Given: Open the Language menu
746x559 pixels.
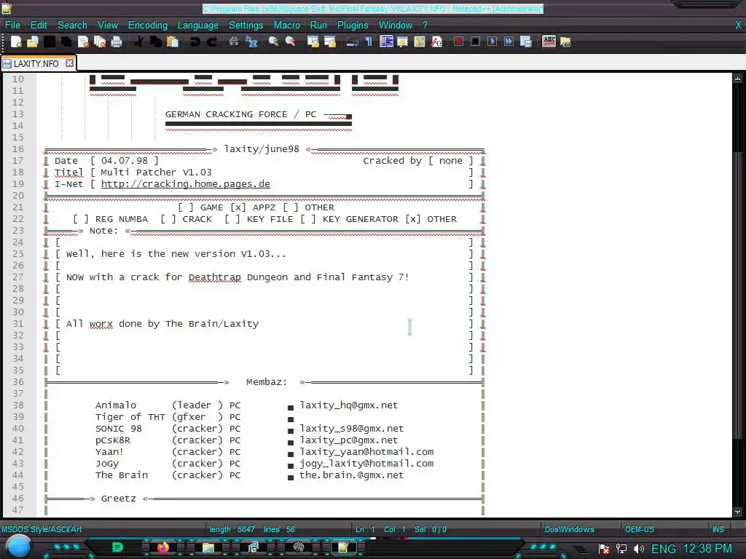Looking at the screenshot, I should click(198, 25).
